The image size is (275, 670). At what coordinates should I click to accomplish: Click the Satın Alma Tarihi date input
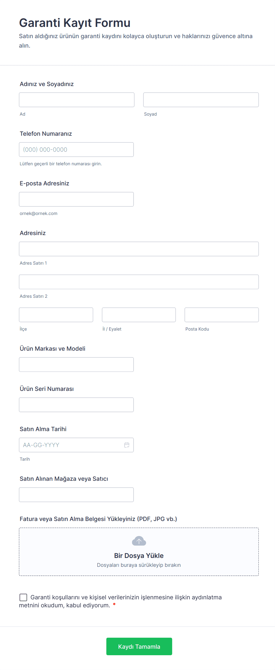[x=71, y=445]
